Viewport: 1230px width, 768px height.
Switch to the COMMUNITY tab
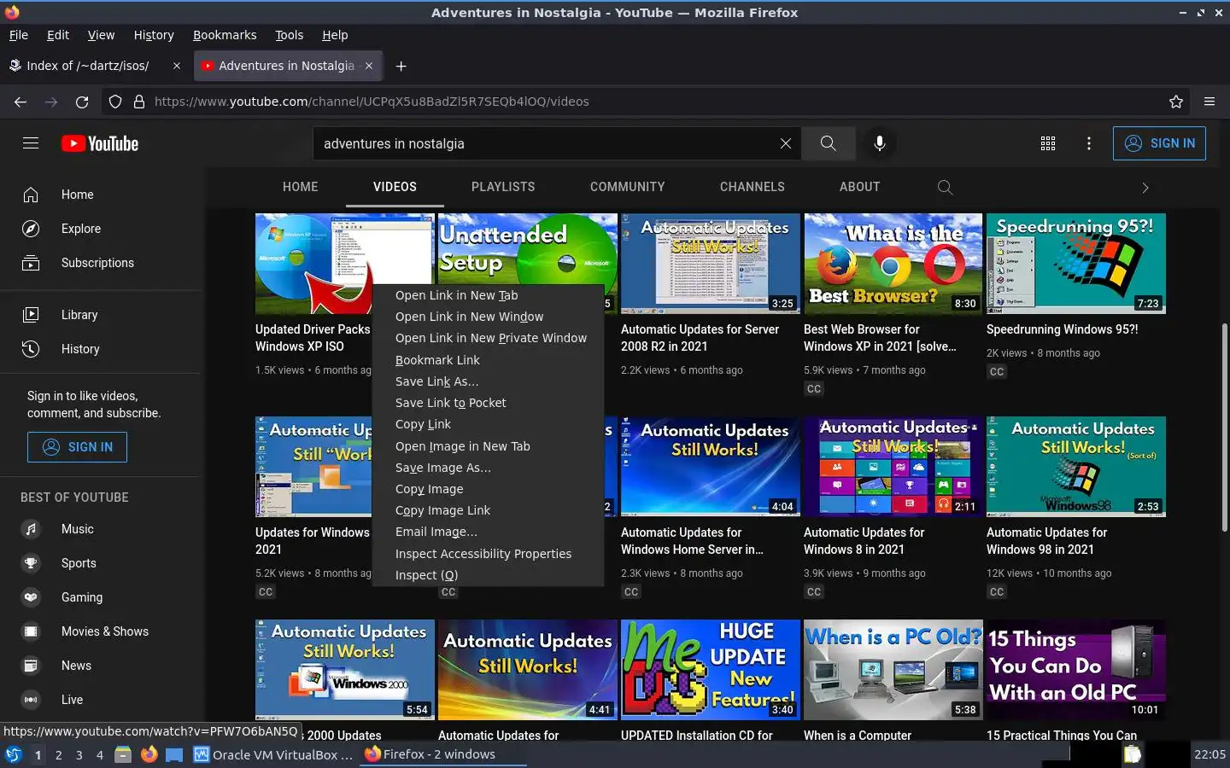[627, 187]
